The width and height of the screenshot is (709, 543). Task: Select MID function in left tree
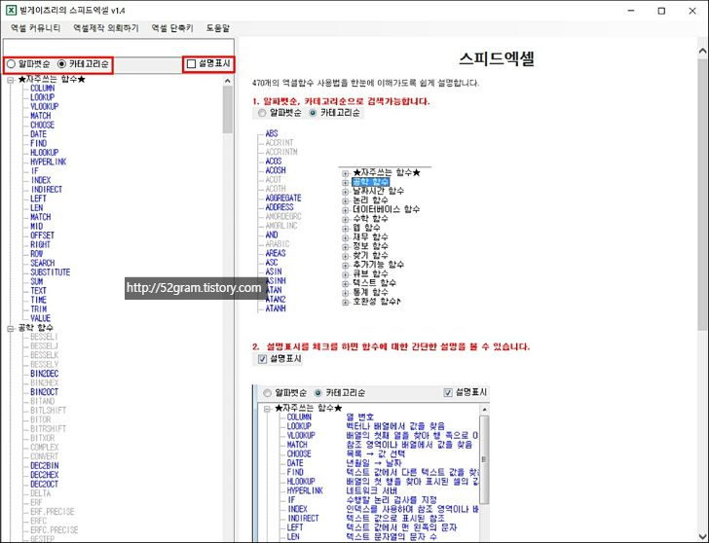(x=37, y=227)
